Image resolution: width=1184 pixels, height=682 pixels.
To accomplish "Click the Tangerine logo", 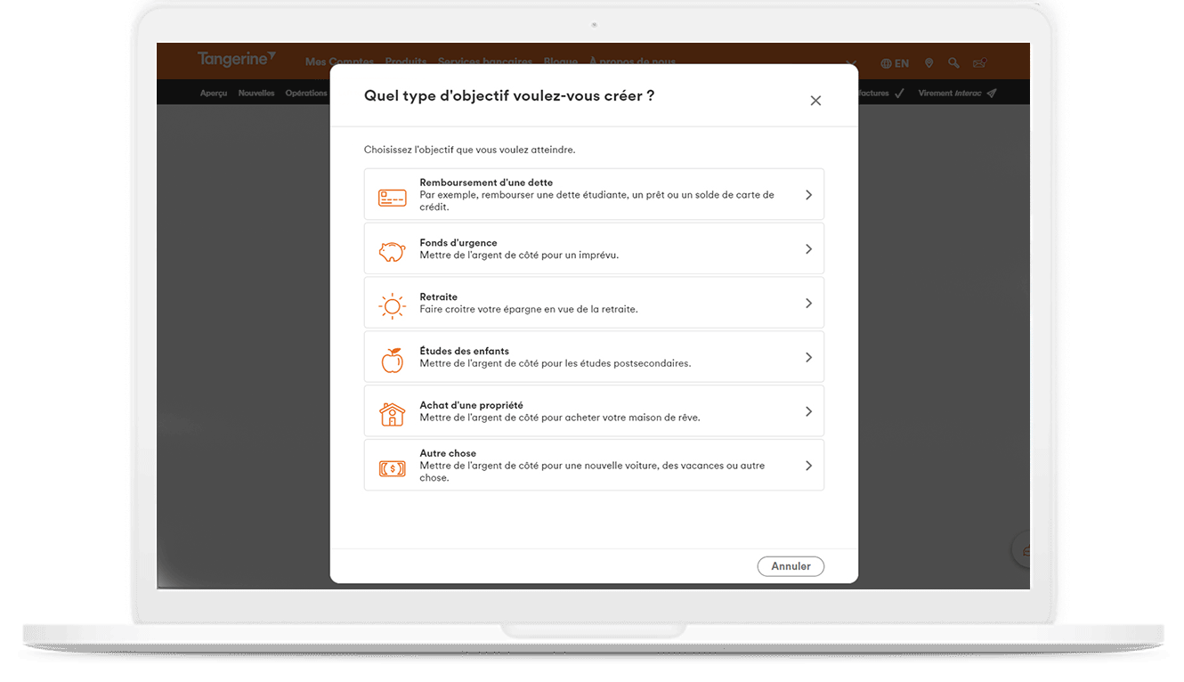I will (237, 59).
